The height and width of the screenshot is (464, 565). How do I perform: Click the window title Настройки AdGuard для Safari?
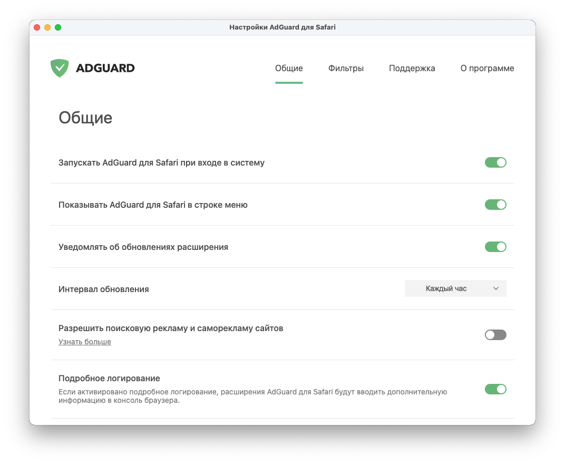pyautogui.click(x=282, y=27)
